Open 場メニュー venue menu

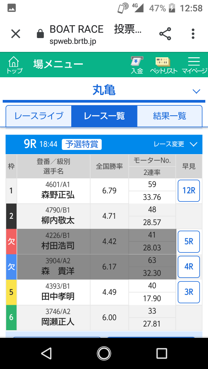[58, 64]
